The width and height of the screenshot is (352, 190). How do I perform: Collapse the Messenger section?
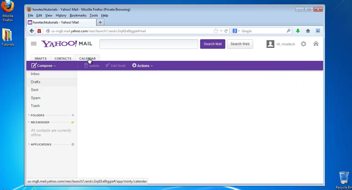coord(29,122)
